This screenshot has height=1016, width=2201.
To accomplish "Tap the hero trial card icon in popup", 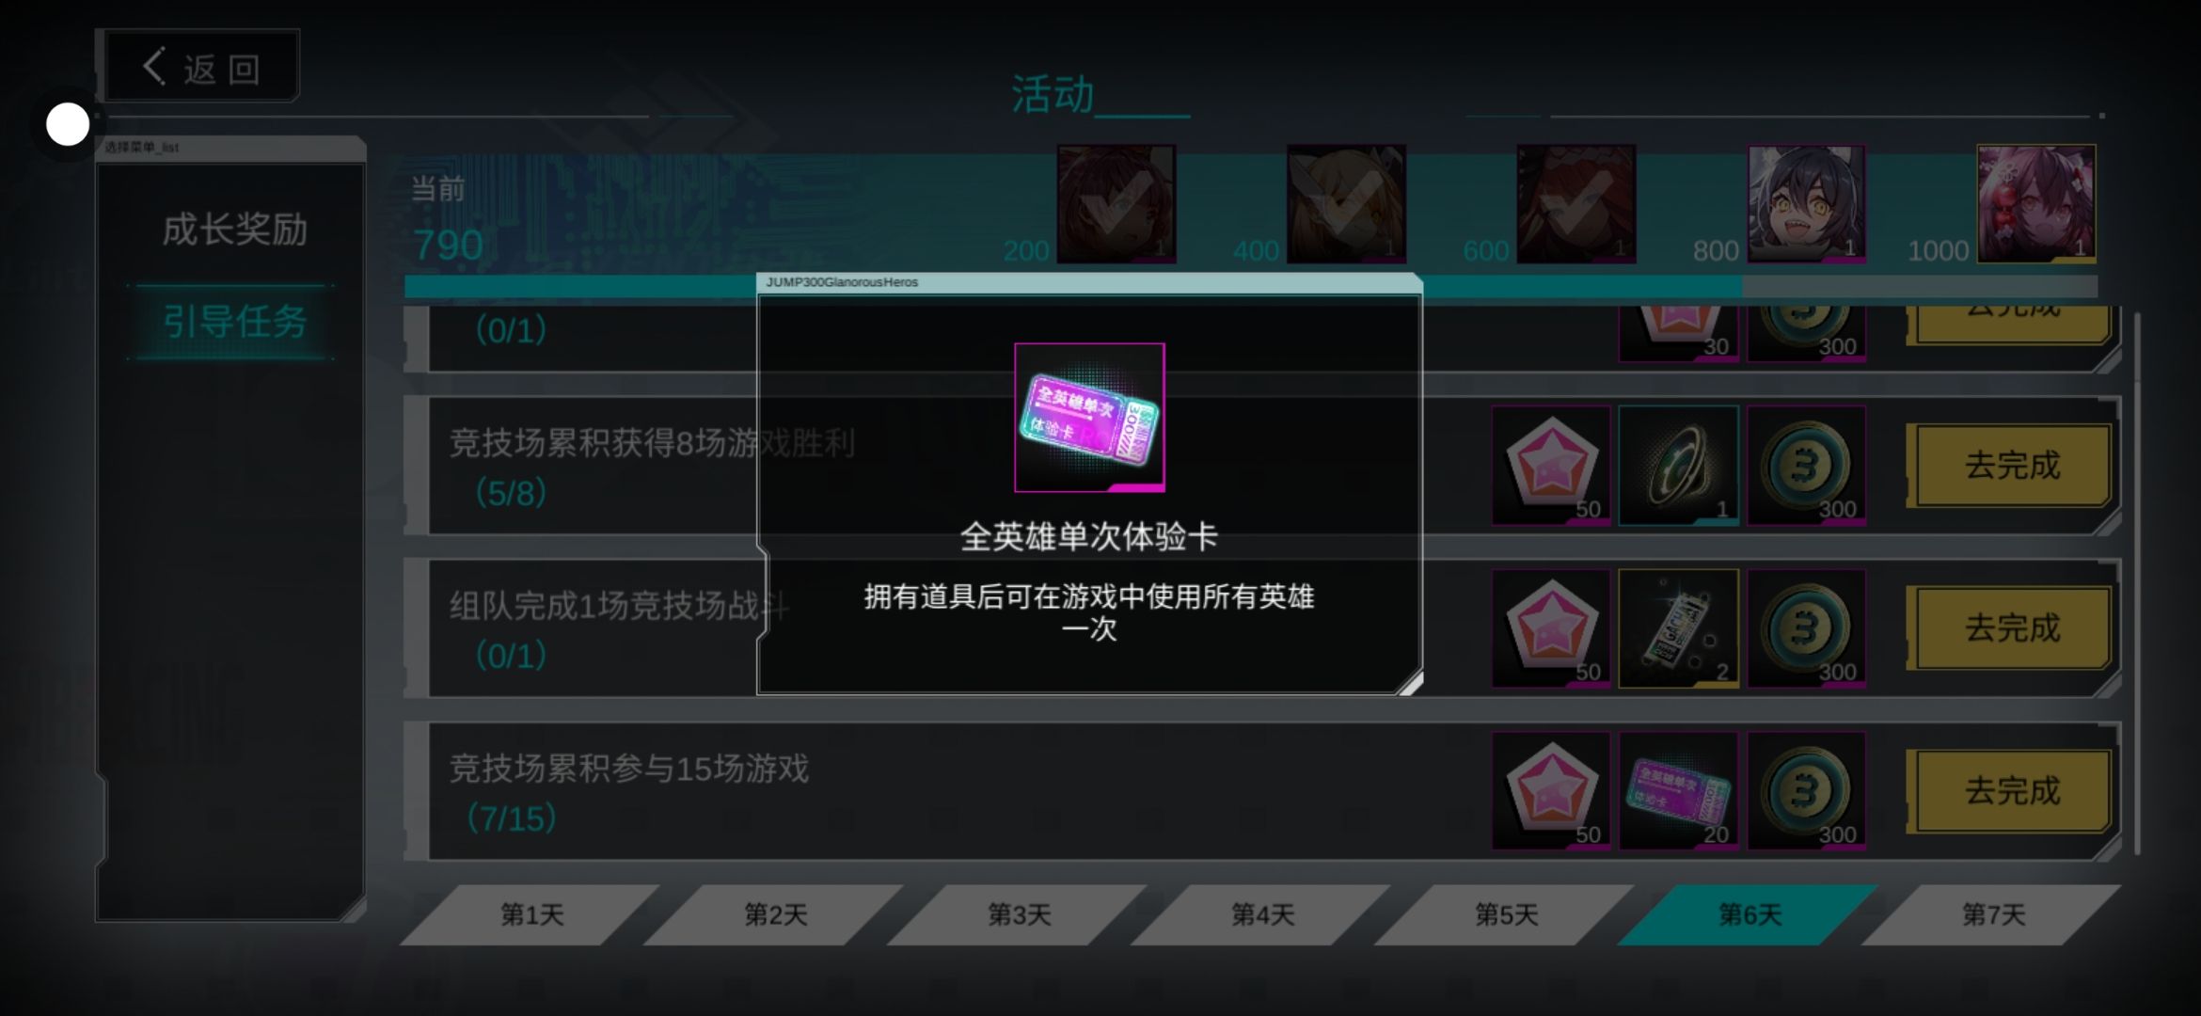I will 1089,417.
